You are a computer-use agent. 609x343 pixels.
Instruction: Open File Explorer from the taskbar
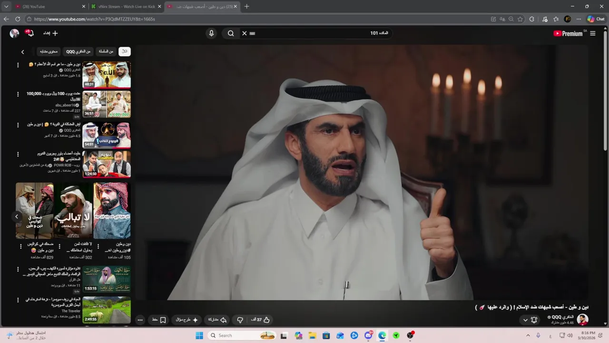312,335
